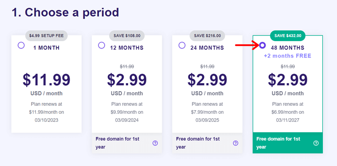
Task: Click the $2.99 price in 24 Months card
Action: pos(207,80)
